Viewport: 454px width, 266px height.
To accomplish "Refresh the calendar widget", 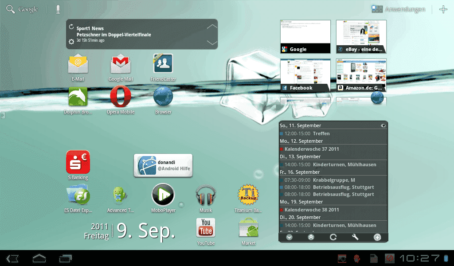I will point(333,237).
